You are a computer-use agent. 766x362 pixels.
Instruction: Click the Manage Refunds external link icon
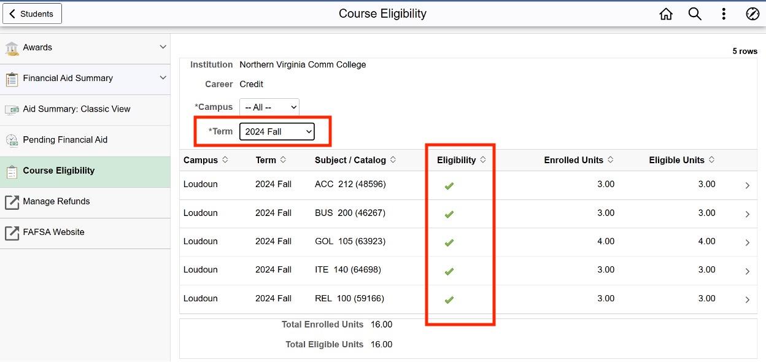click(12, 202)
